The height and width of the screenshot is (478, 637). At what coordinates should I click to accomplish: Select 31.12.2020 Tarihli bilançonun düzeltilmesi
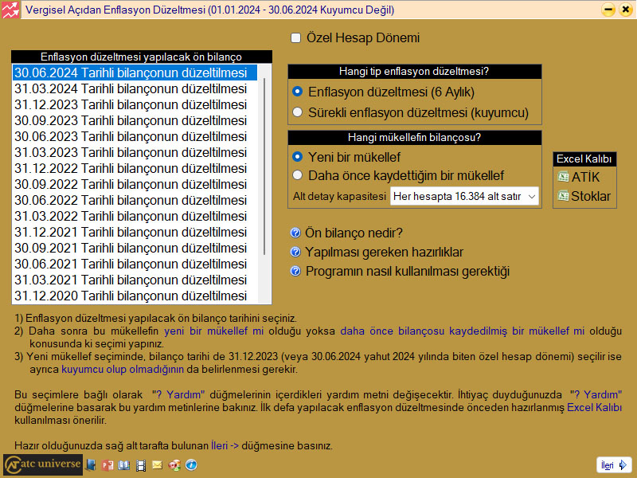point(135,296)
